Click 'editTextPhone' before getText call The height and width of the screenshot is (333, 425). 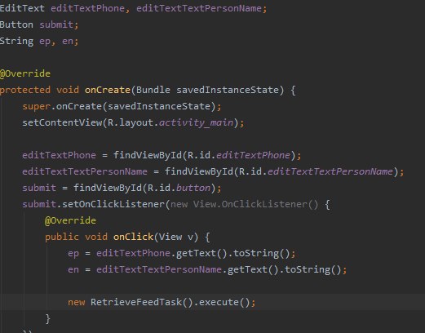tap(133, 253)
